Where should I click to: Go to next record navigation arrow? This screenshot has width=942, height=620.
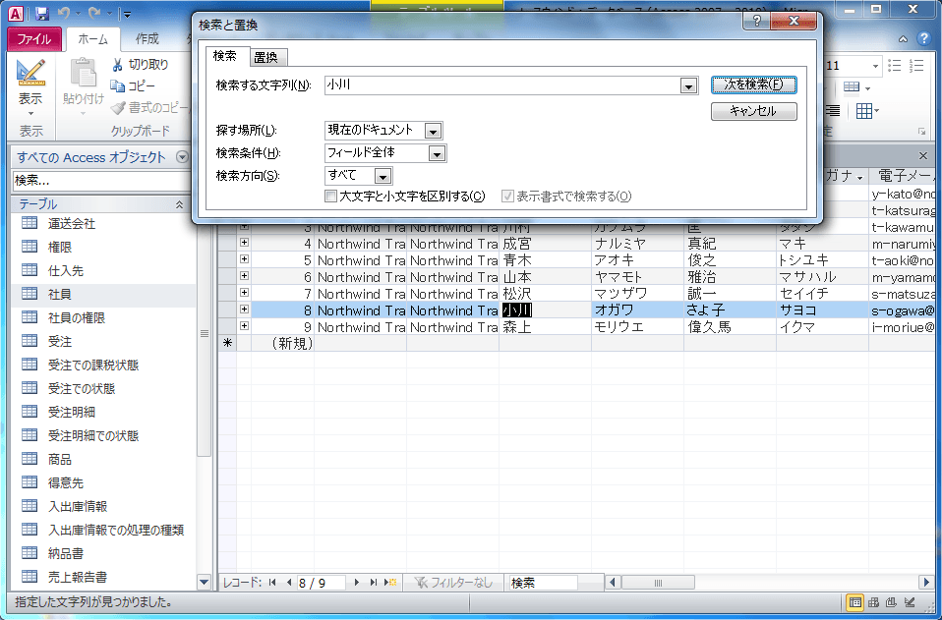[357, 583]
